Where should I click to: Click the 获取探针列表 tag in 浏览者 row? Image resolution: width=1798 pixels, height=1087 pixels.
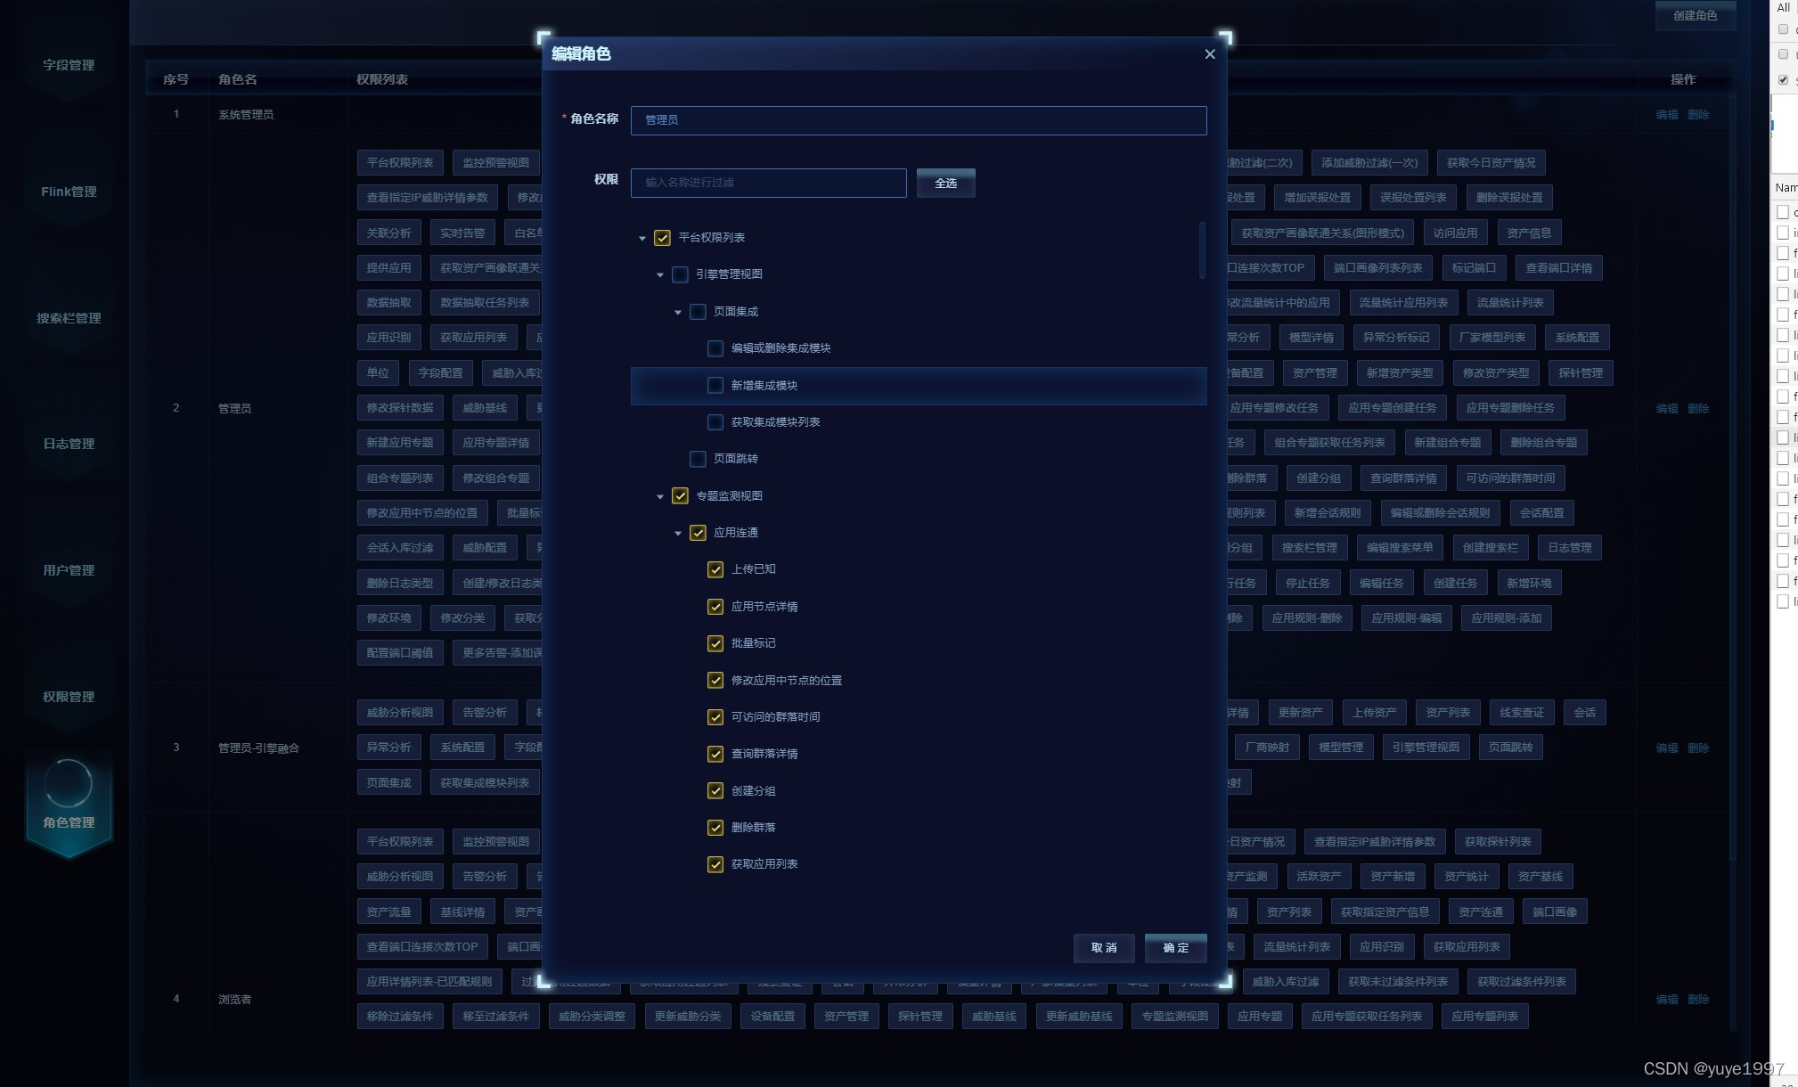click(1498, 842)
